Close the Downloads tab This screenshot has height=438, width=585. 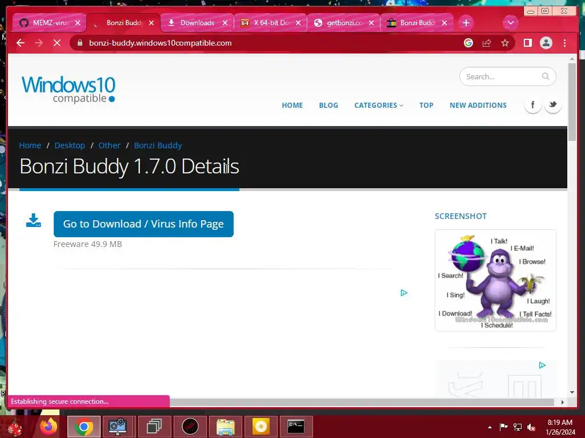(225, 23)
